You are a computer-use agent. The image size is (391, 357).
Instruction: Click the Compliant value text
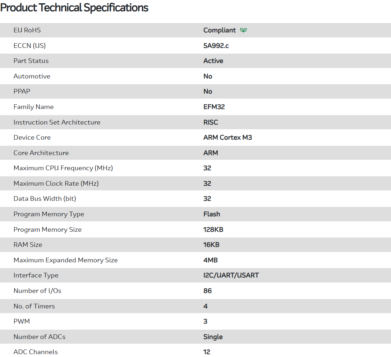[x=220, y=30]
